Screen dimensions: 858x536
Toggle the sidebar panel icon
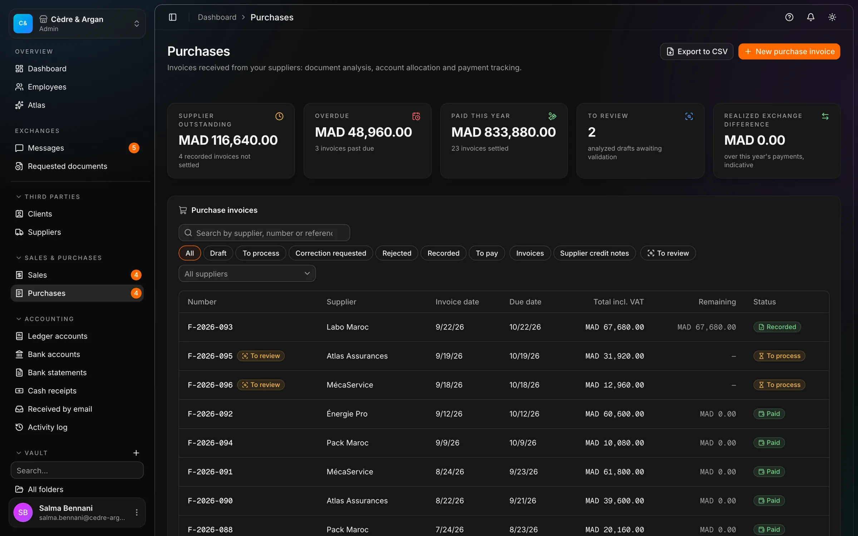coord(173,17)
